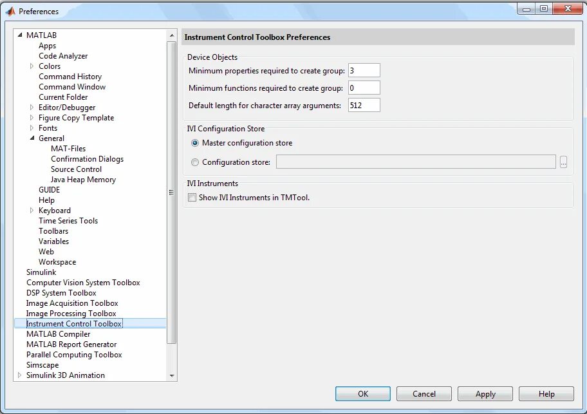Click the Apply button
This screenshot has width=587, height=414.
coord(485,394)
